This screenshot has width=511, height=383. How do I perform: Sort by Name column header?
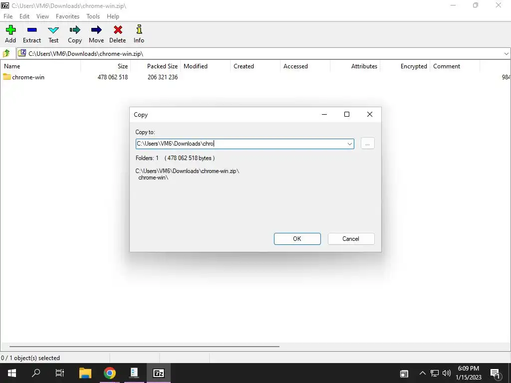click(40, 66)
